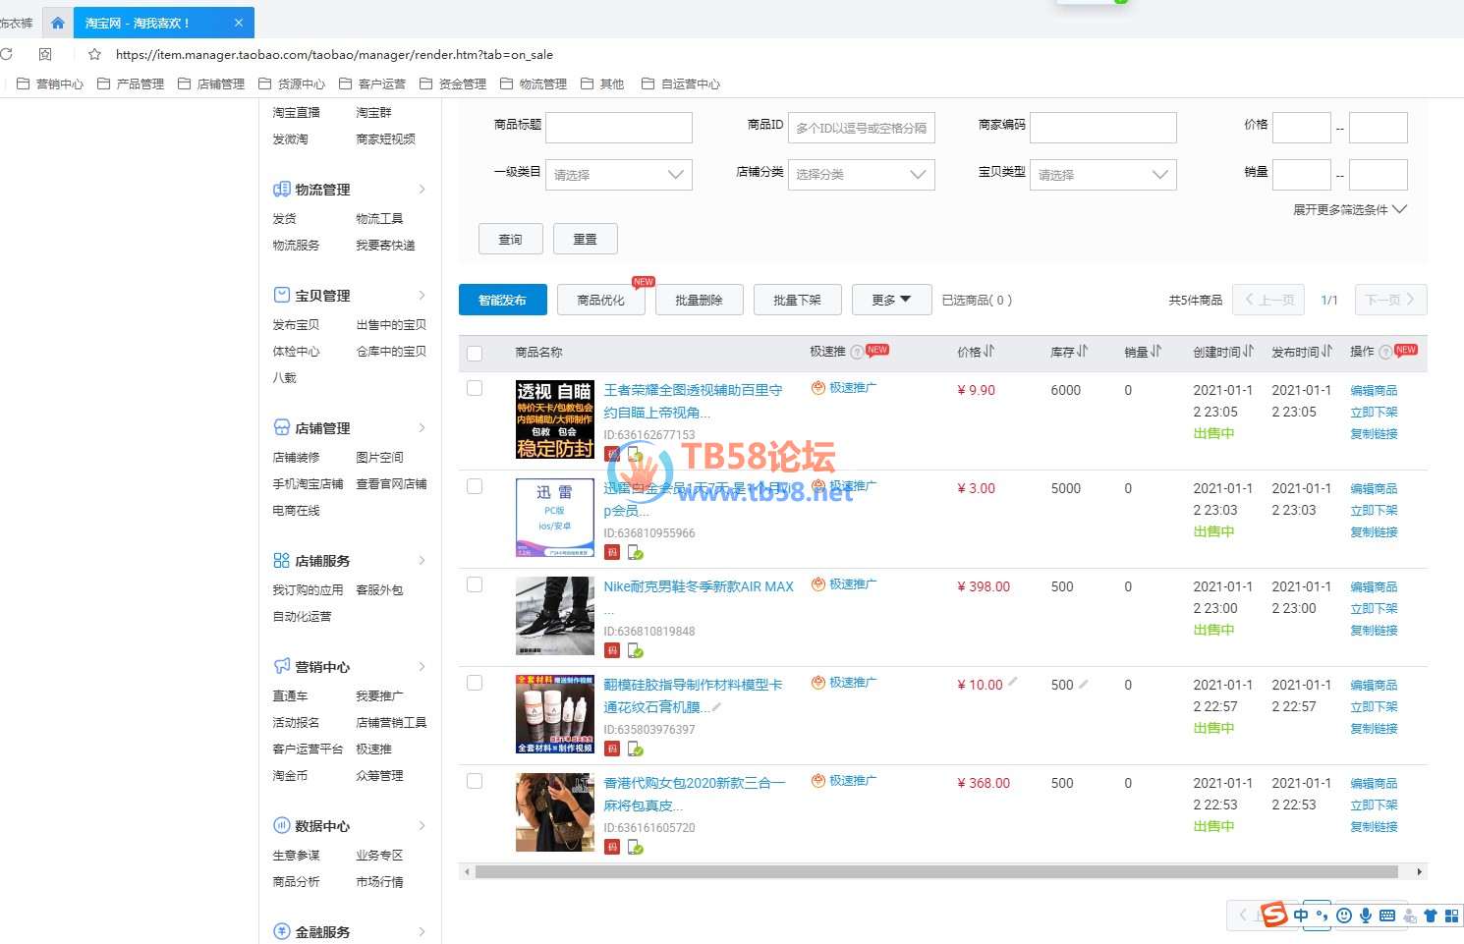Viewport: 1464px width, 944px height.
Task: Check the 香港代购女包 row checkbox
Action: pyautogui.click(x=475, y=781)
